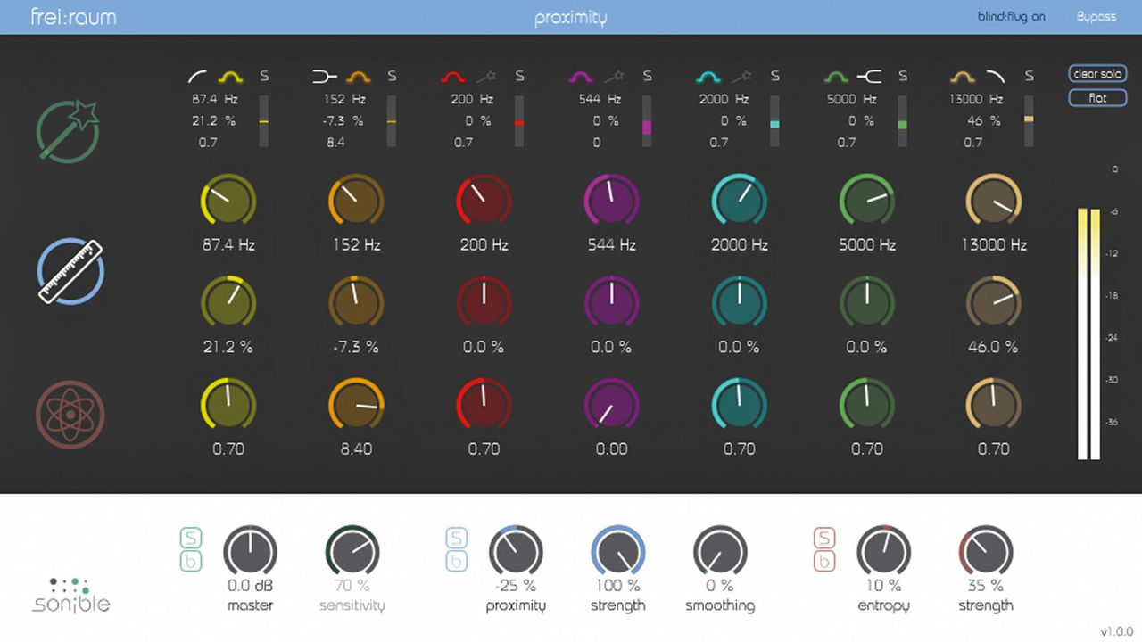Select tan bell filter for 13000 Hz band

(x=963, y=77)
